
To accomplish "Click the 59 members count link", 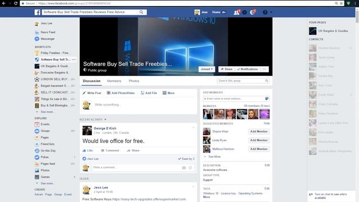I will (257, 106).
